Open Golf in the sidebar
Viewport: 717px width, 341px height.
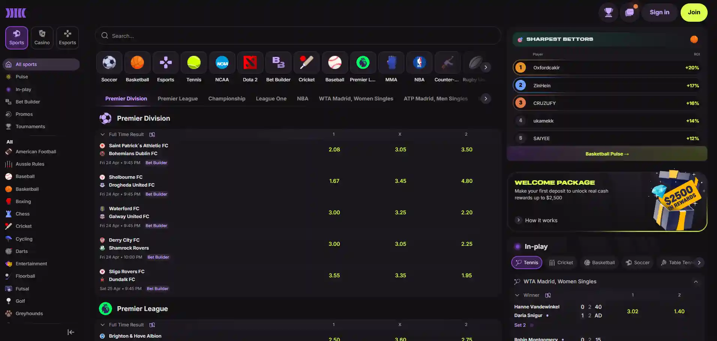click(20, 301)
